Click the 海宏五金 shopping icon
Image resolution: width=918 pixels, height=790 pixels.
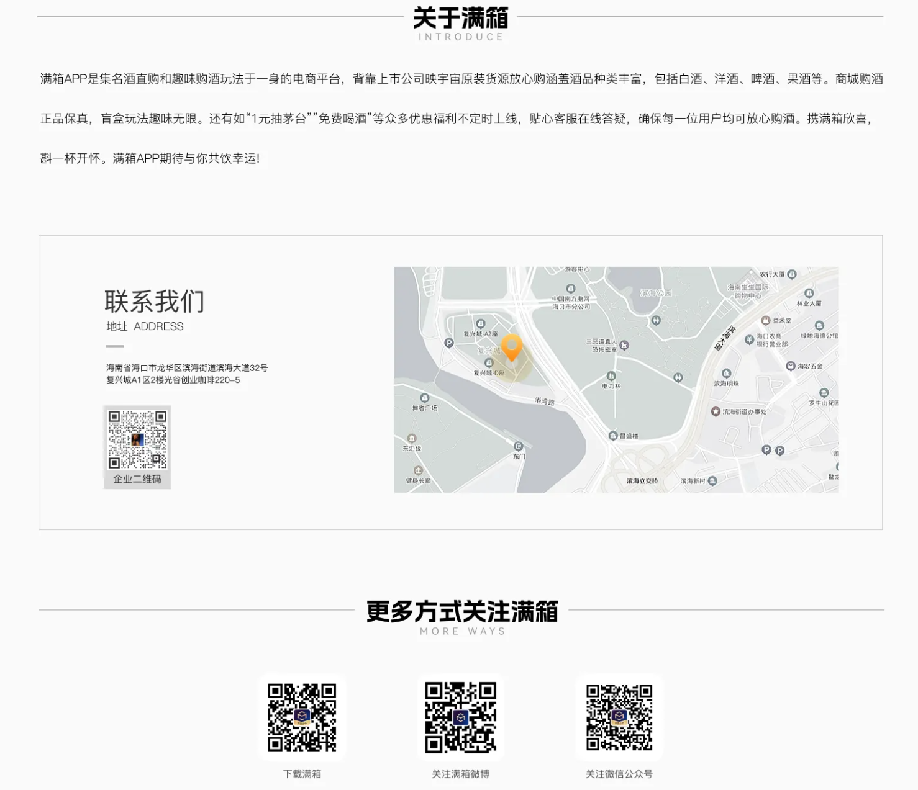[791, 366]
